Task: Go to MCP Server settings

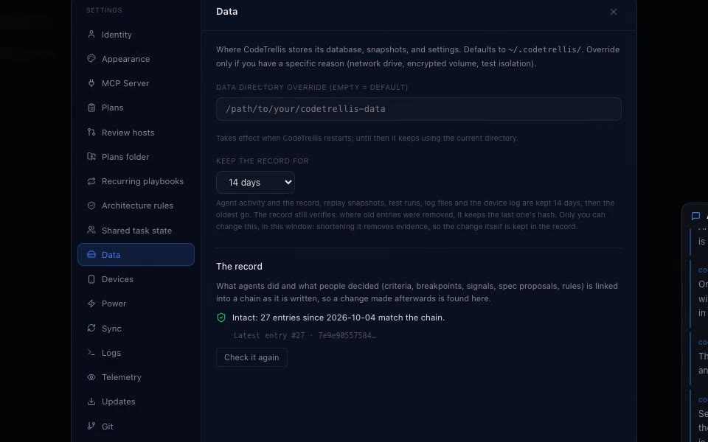Action: click(136, 83)
